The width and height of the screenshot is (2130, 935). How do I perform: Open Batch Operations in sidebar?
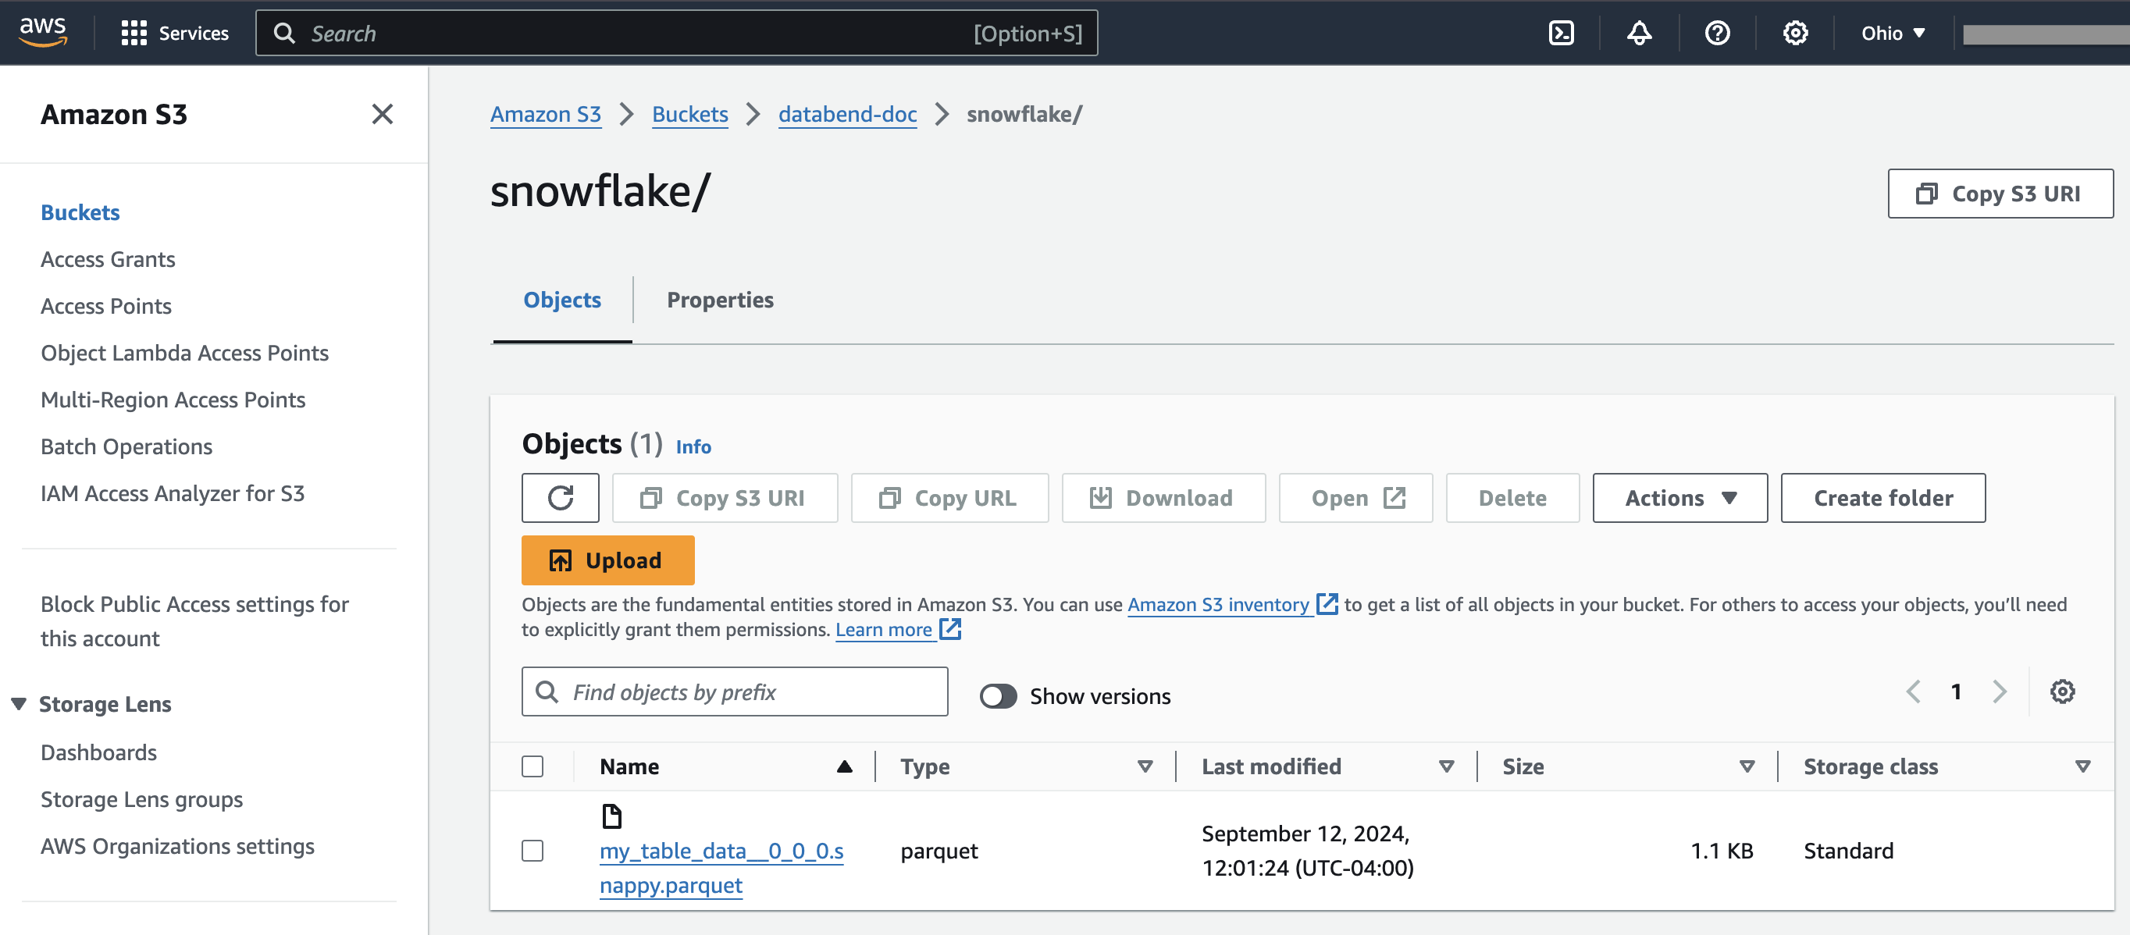click(126, 446)
